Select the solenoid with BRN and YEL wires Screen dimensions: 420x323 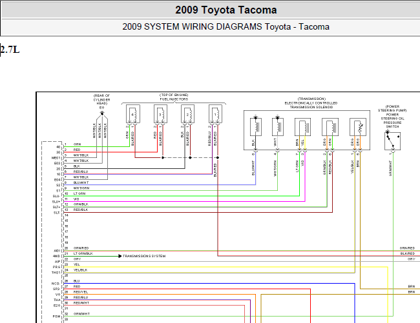coord(302,127)
